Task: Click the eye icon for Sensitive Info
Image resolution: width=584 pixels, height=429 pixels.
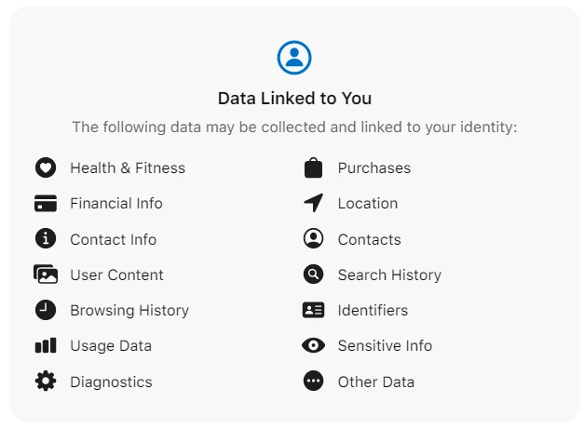Action: pyautogui.click(x=313, y=345)
